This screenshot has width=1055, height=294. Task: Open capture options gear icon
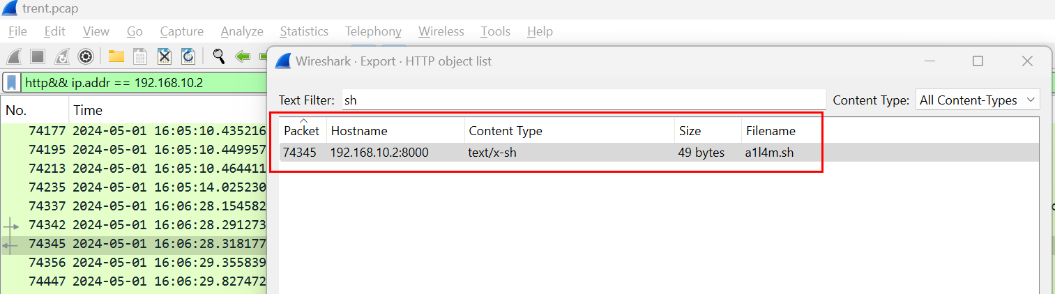coord(85,56)
